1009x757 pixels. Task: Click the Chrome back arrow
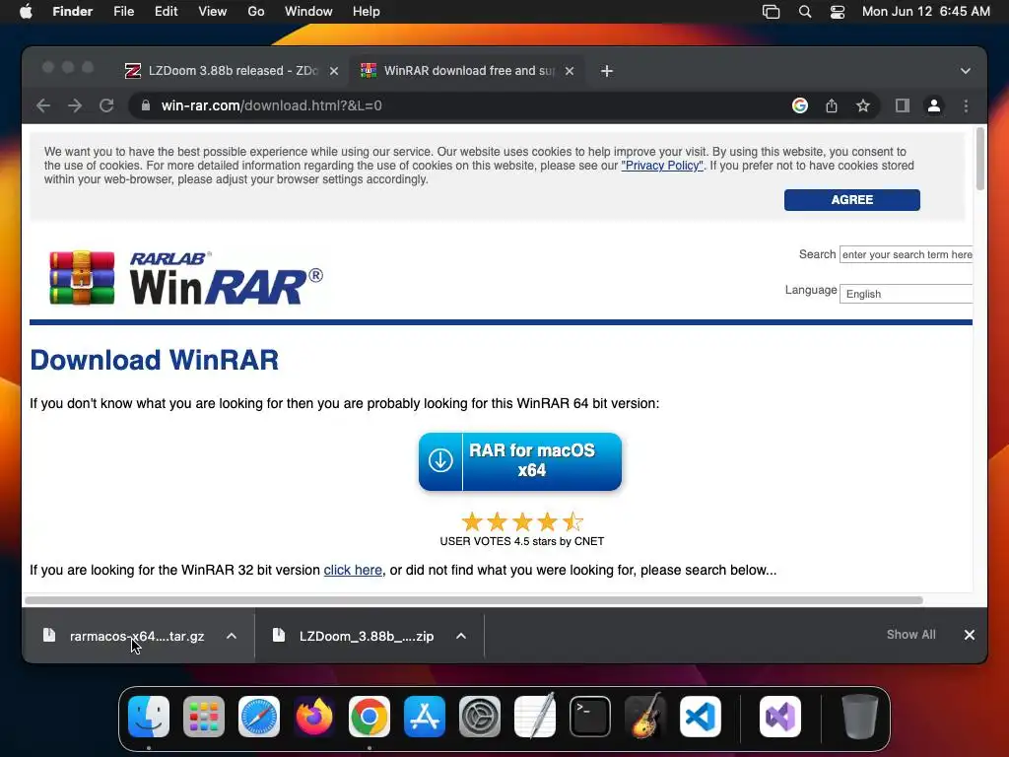(x=43, y=105)
